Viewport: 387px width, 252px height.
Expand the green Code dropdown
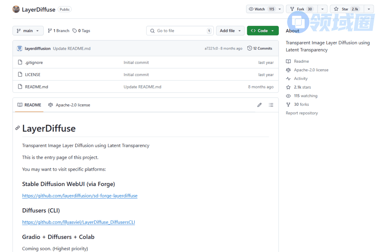(262, 31)
